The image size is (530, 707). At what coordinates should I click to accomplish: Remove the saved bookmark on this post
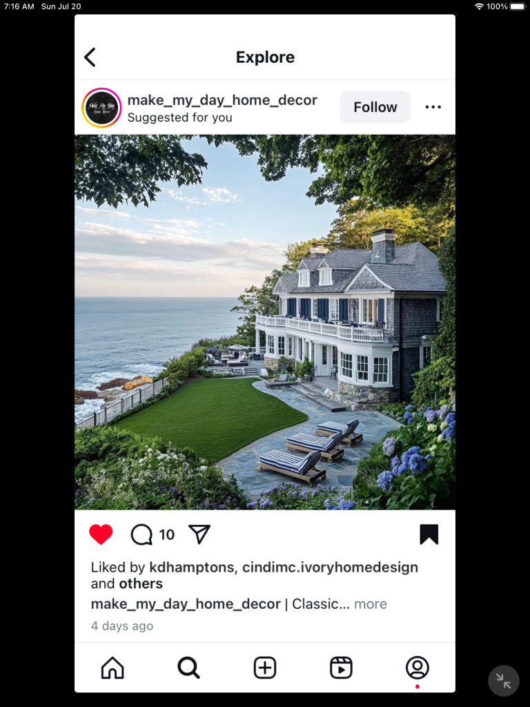click(429, 534)
